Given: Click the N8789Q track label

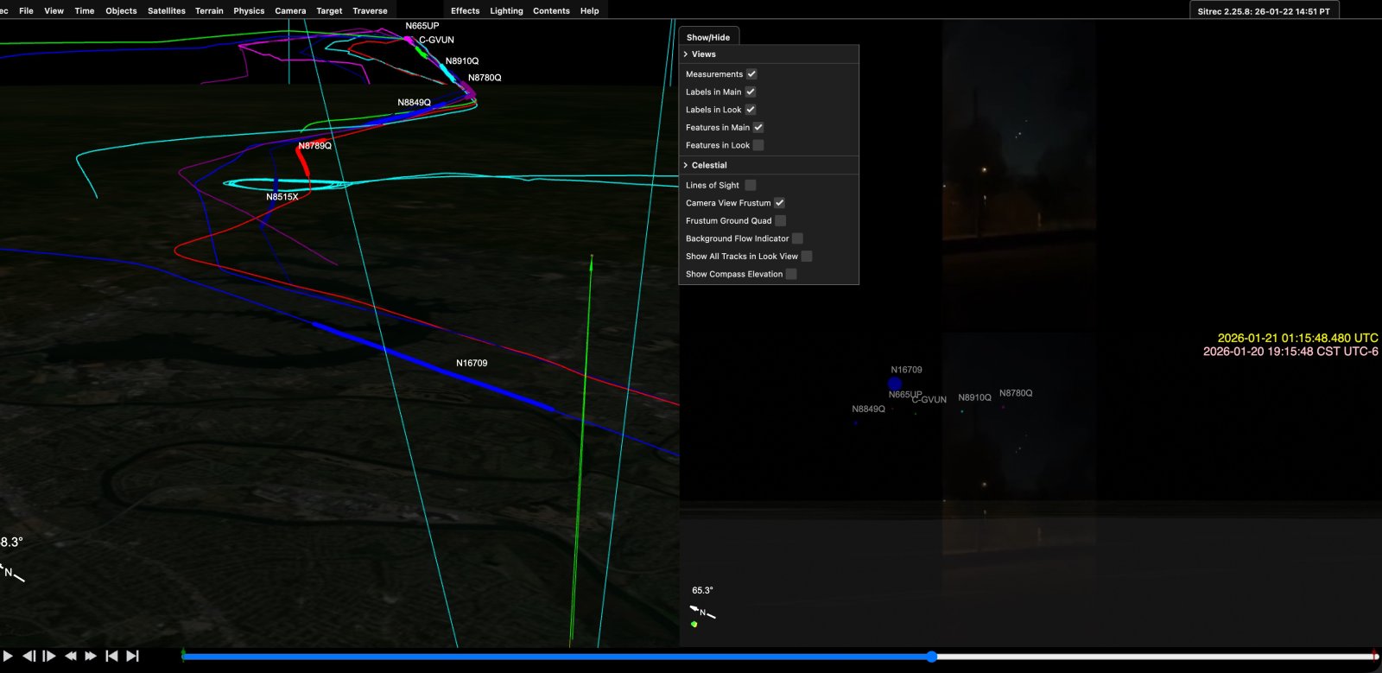Looking at the screenshot, I should [x=314, y=146].
